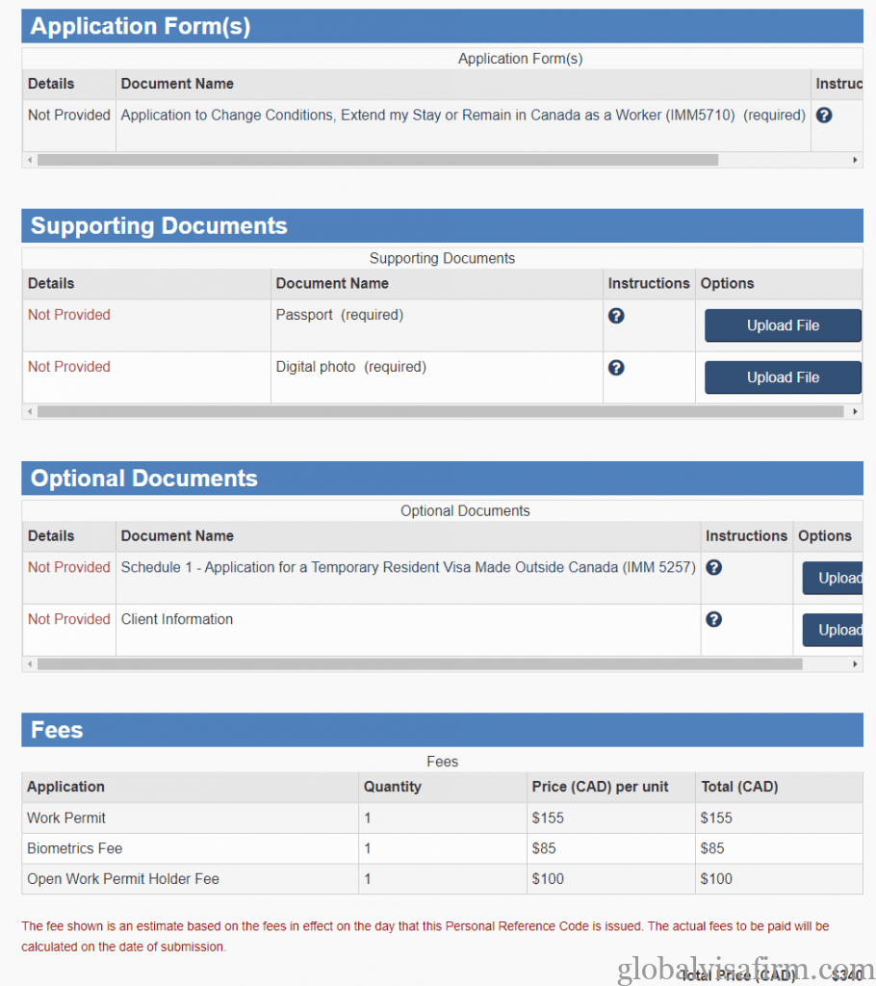
Task: Click the 'Quantity' column header in Fees
Action: (x=393, y=787)
